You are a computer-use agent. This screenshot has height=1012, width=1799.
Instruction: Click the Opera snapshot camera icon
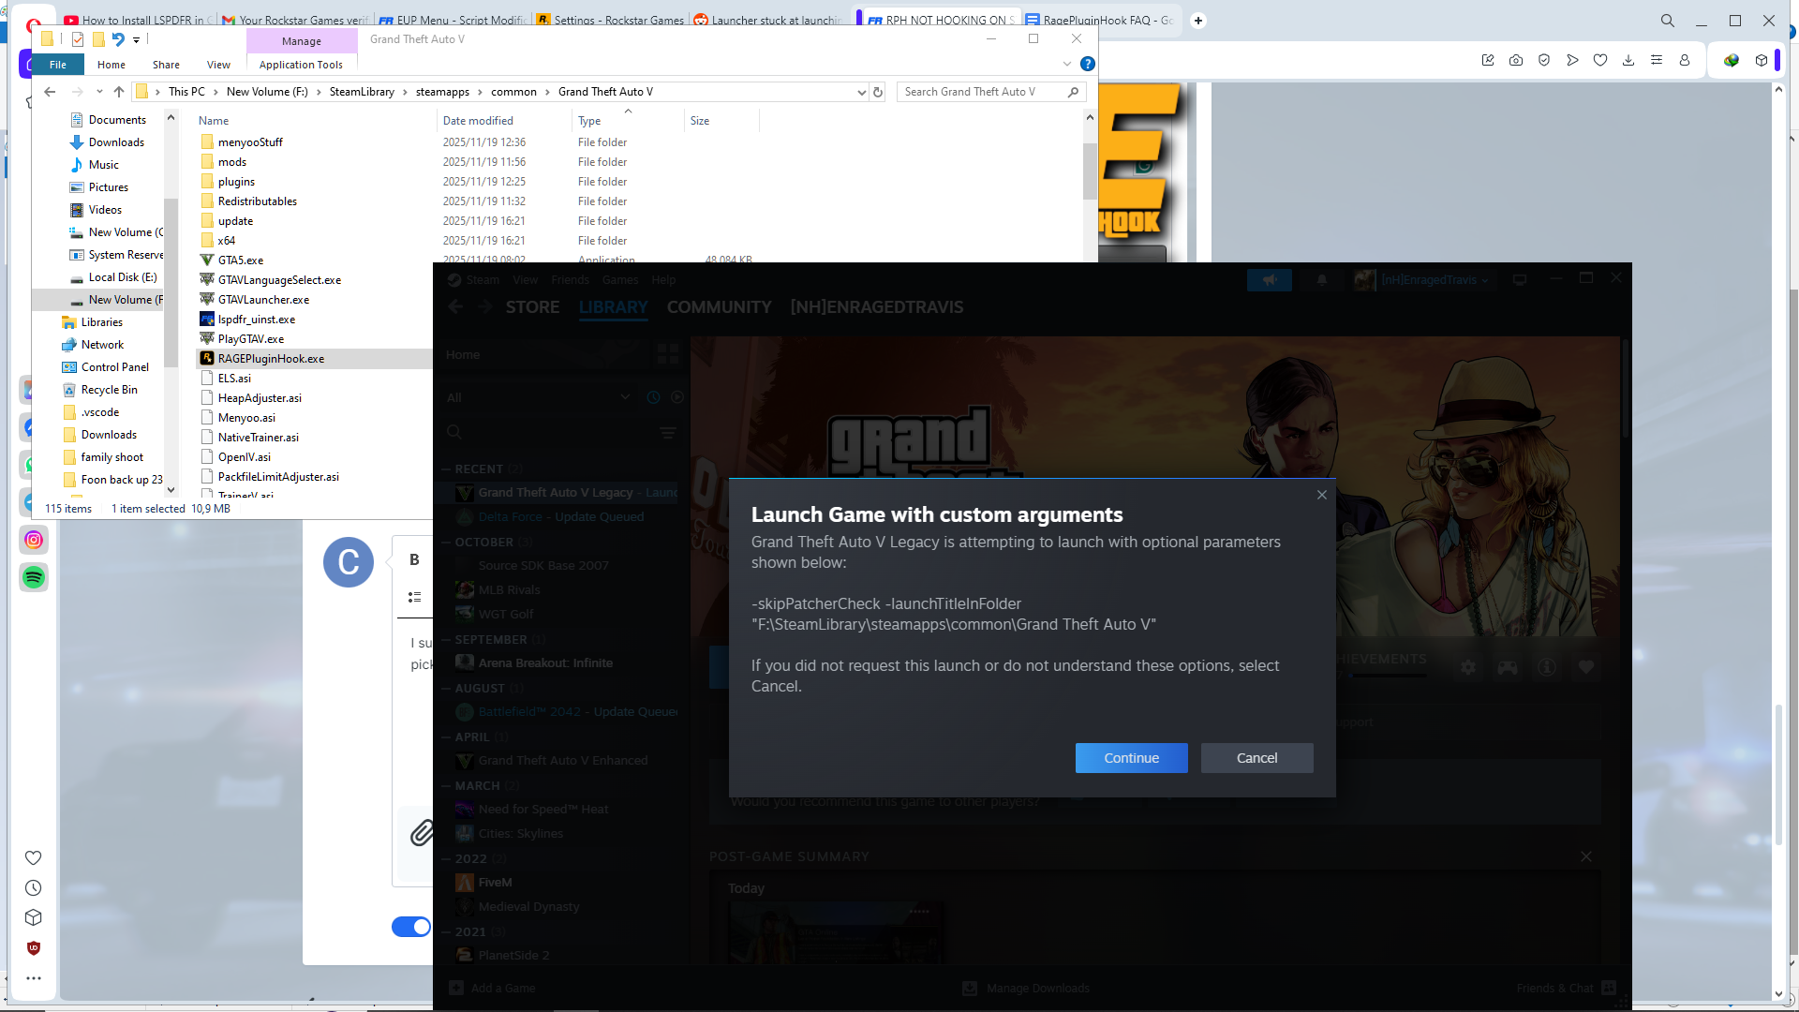(x=1516, y=60)
